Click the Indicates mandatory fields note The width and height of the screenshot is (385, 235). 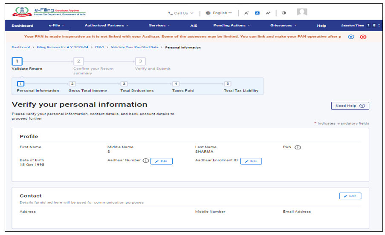342,123
